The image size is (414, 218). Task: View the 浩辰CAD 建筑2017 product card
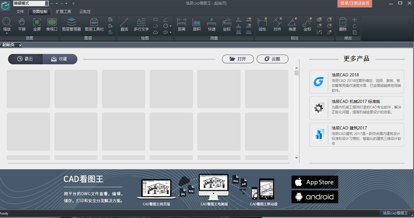[357, 135]
